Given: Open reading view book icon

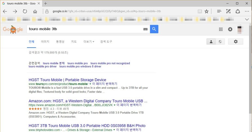Looking at the screenshot, I should 200,11.
